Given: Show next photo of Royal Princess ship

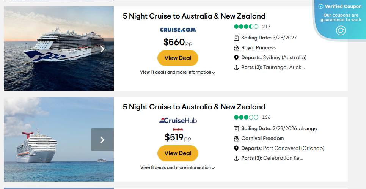Looking at the screenshot, I should pos(102,49).
